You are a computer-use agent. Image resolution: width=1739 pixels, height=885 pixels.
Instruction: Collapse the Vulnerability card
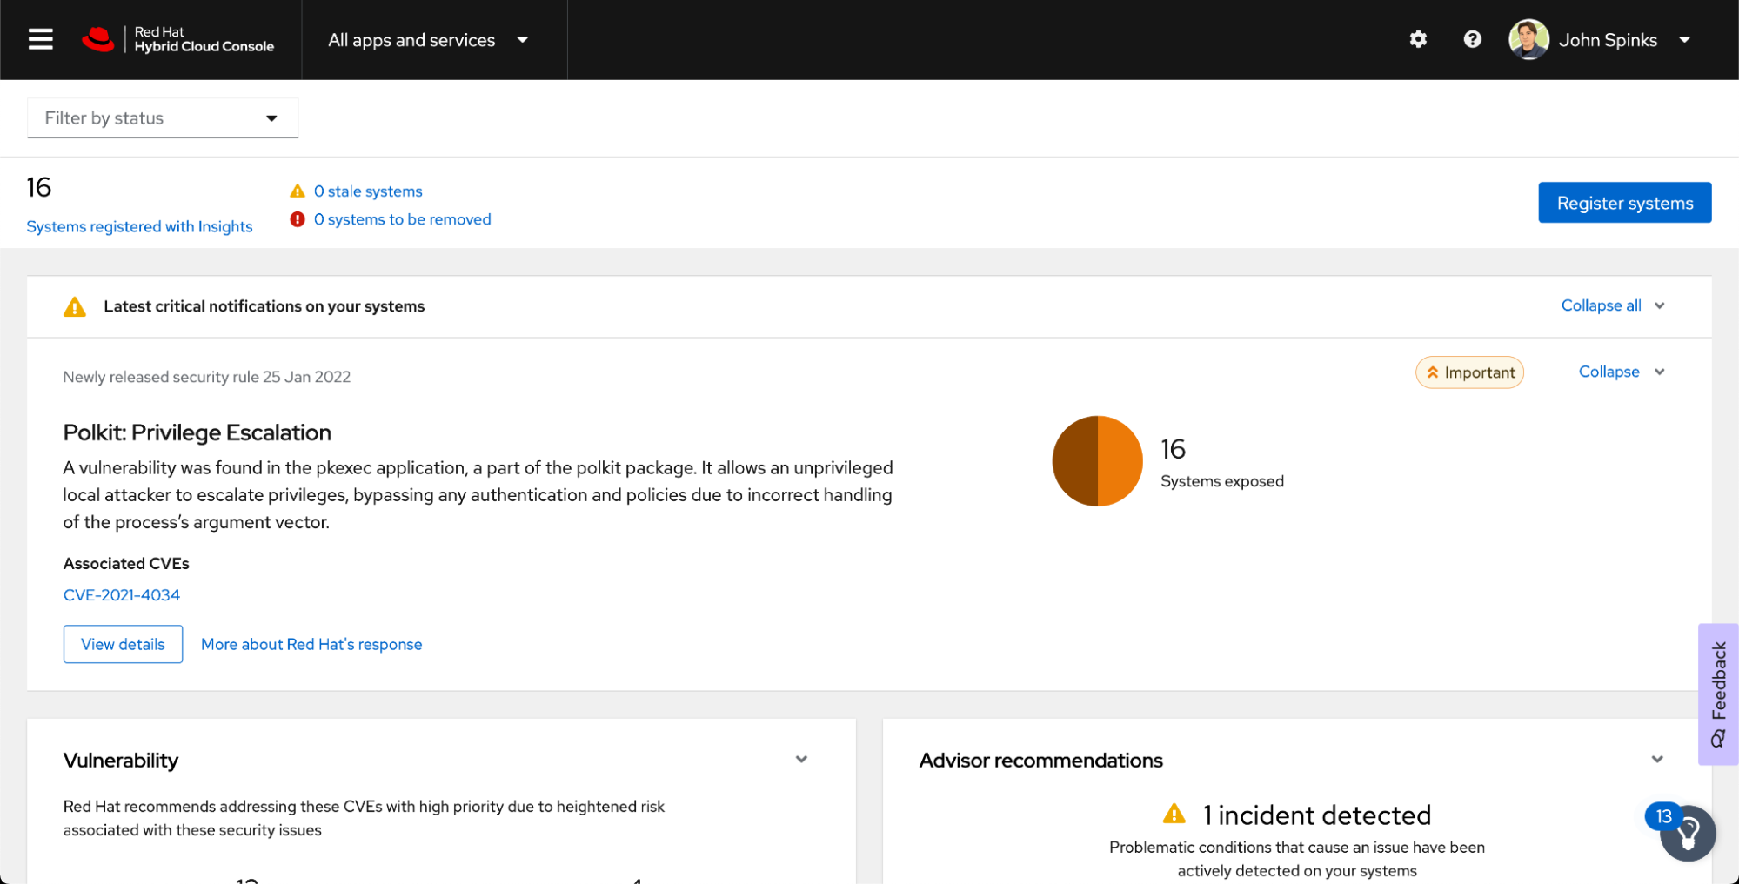(x=801, y=760)
